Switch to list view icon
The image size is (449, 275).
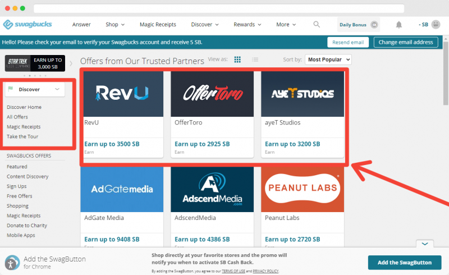pyautogui.click(x=255, y=59)
